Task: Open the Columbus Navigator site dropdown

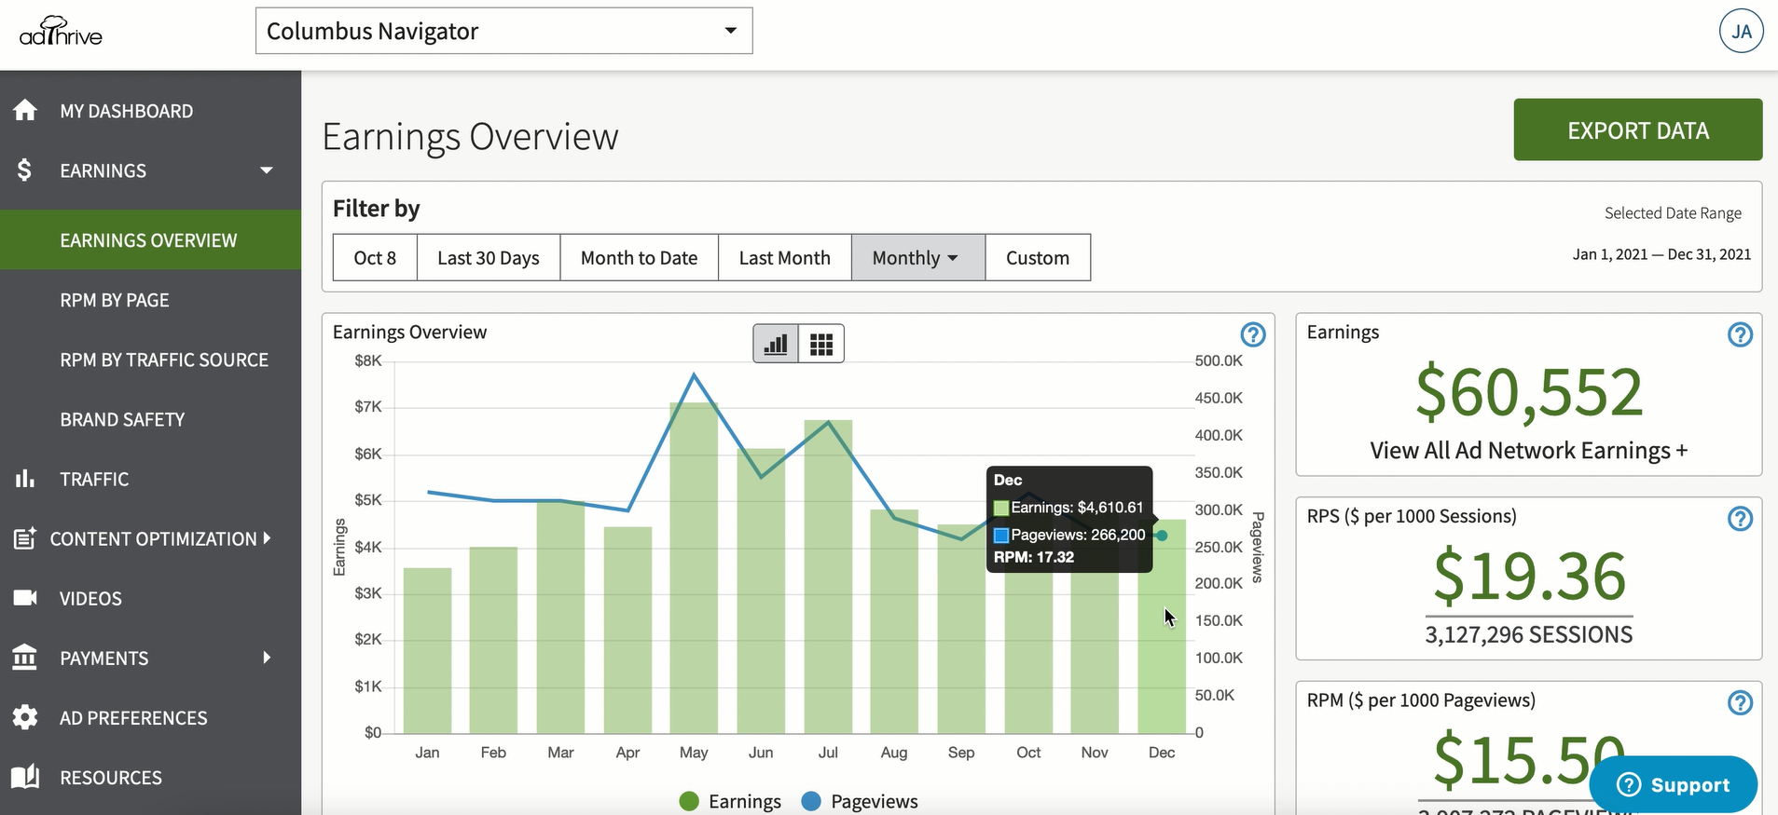Action: (503, 31)
